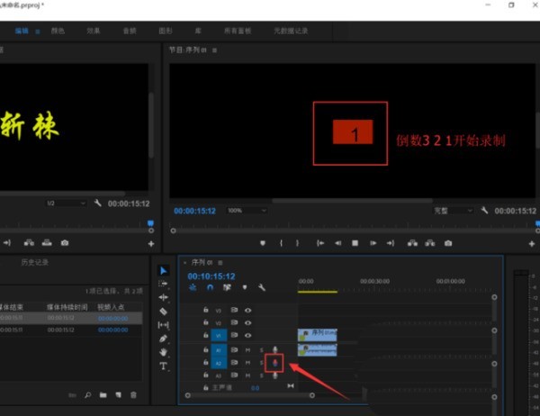Toggle V1 track output eye icon
Image resolution: width=540 pixels, height=416 pixels.
[x=247, y=335]
